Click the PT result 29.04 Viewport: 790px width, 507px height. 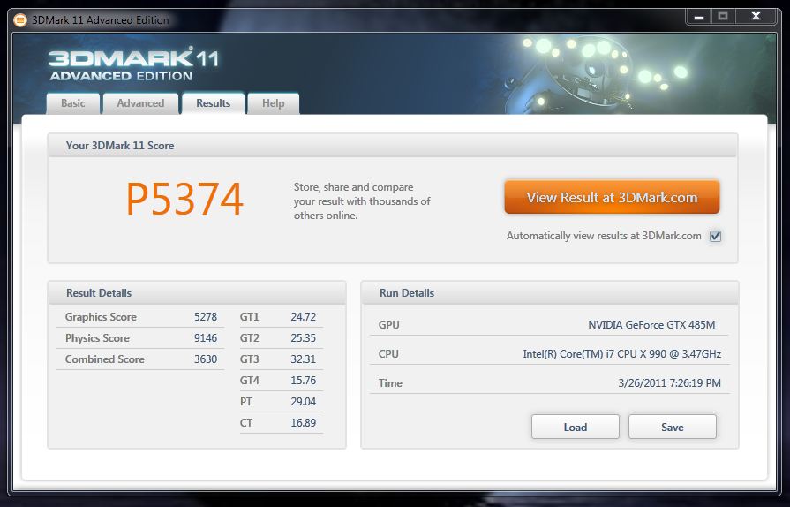[x=304, y=402]
